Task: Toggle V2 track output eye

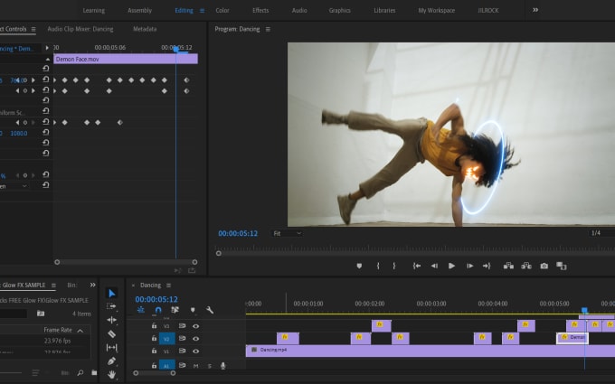Action: [195, 339]
